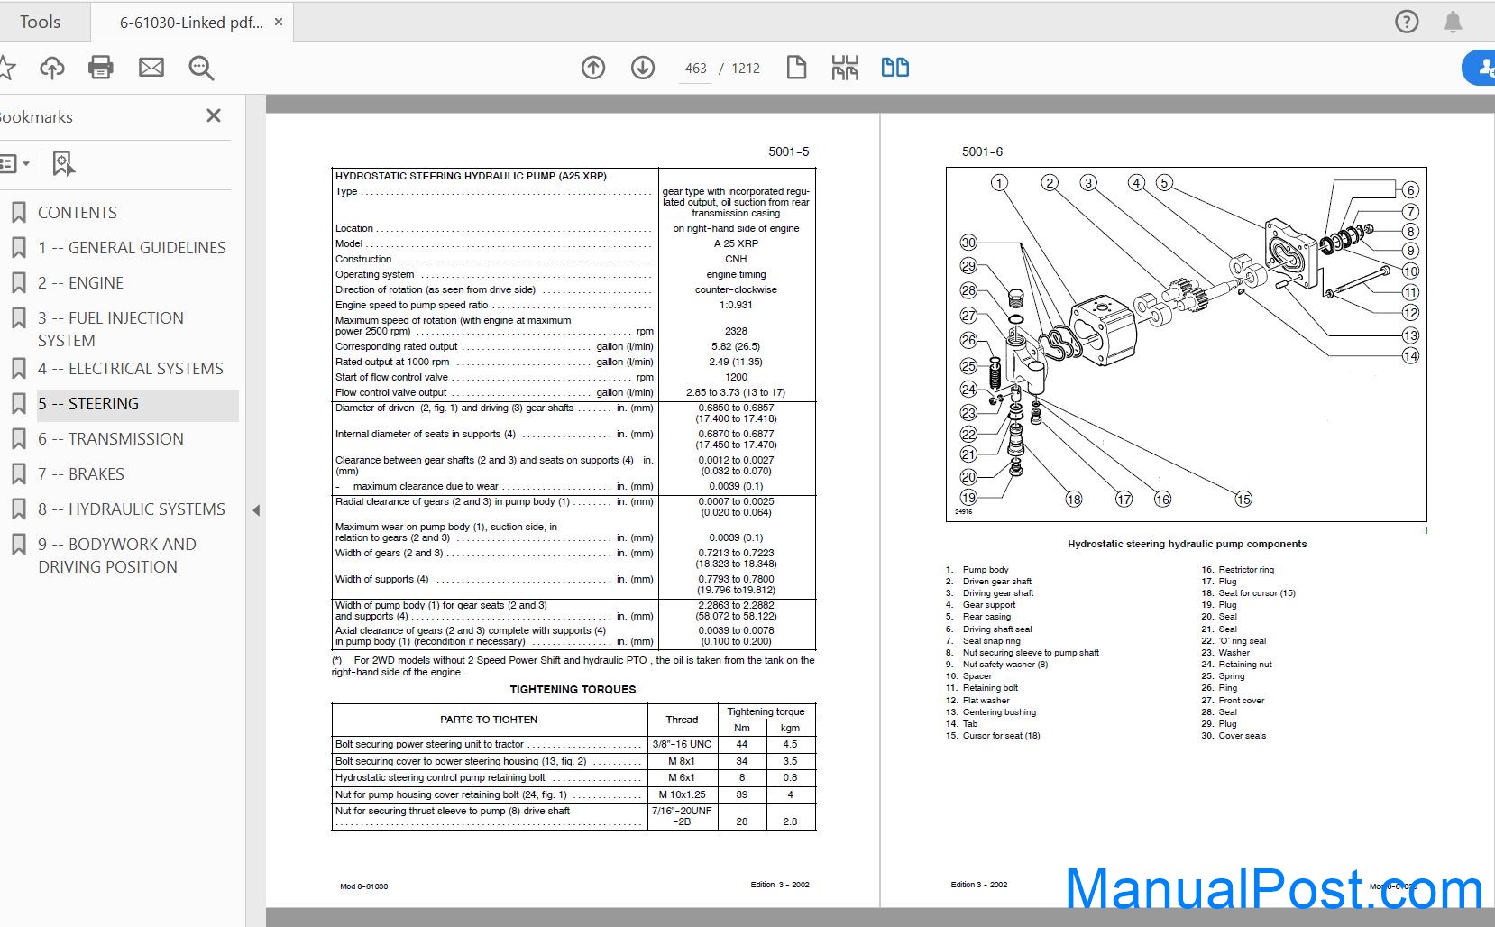Click bookmark icon beside 6 -- TRANSMISSION

click(18, 439)
